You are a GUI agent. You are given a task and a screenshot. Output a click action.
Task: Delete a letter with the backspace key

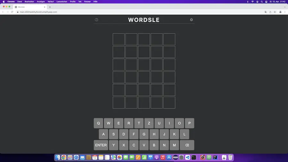[187, 145]
